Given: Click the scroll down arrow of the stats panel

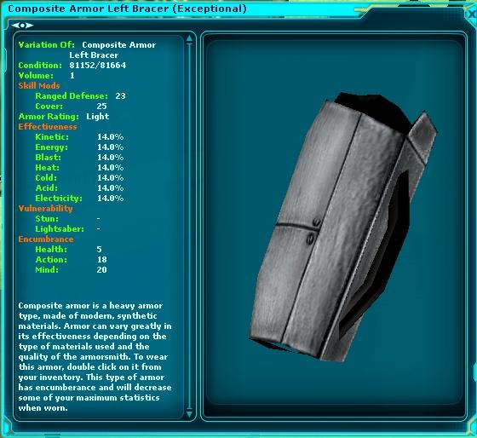Looking at the screenshot, I should [189, 414].
